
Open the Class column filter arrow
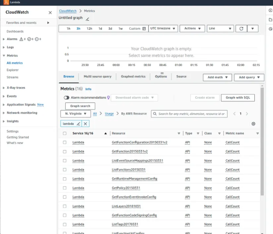tap(219, 134)
